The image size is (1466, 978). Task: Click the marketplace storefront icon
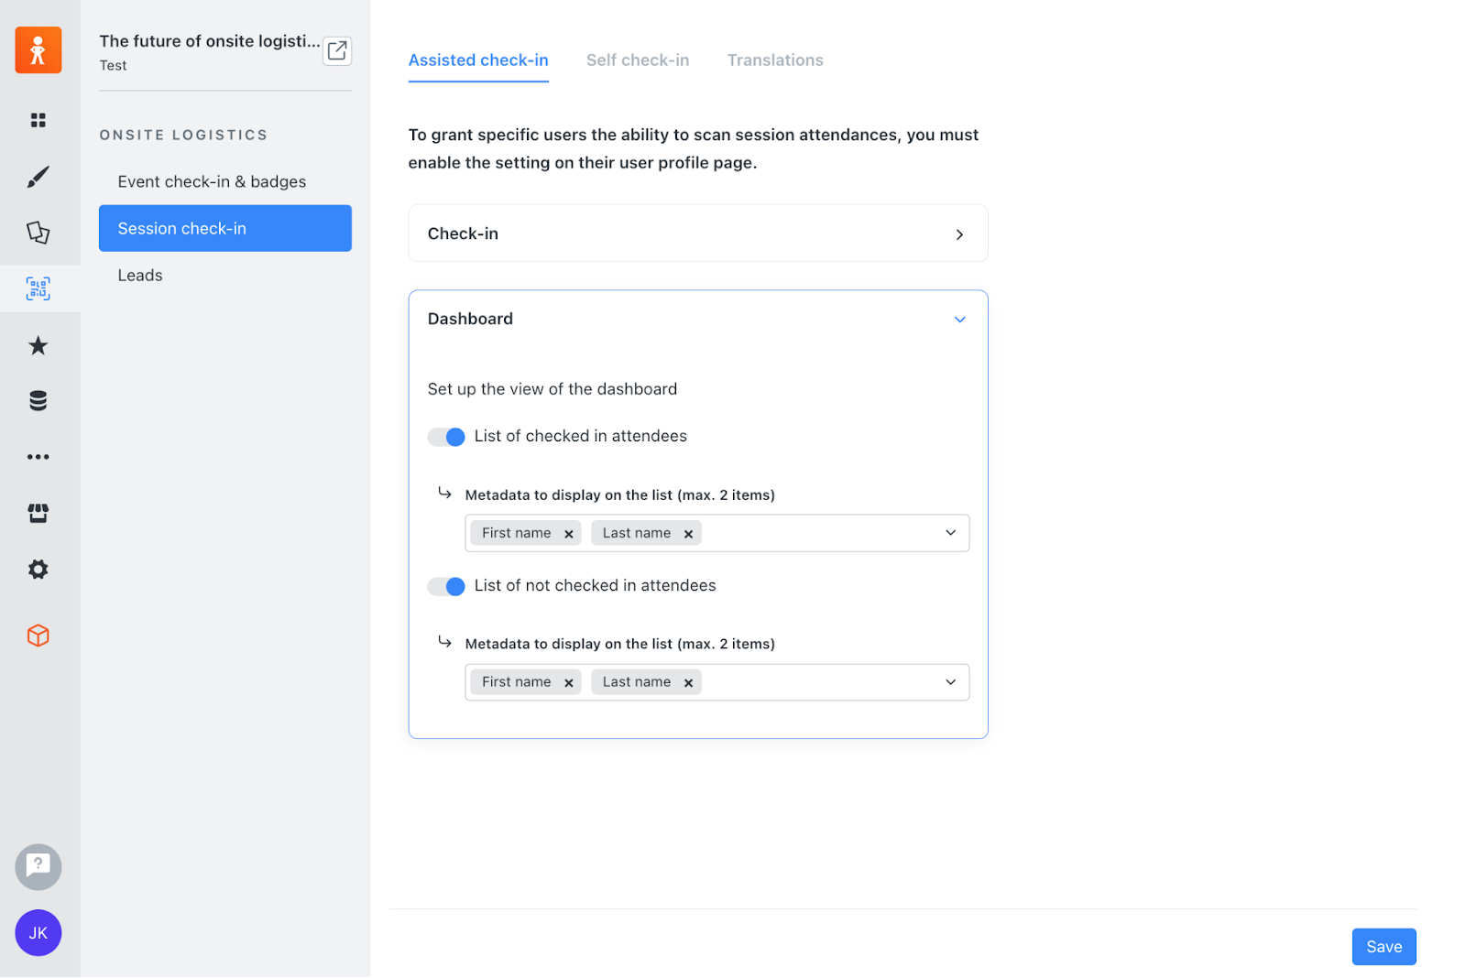(38, 513)
